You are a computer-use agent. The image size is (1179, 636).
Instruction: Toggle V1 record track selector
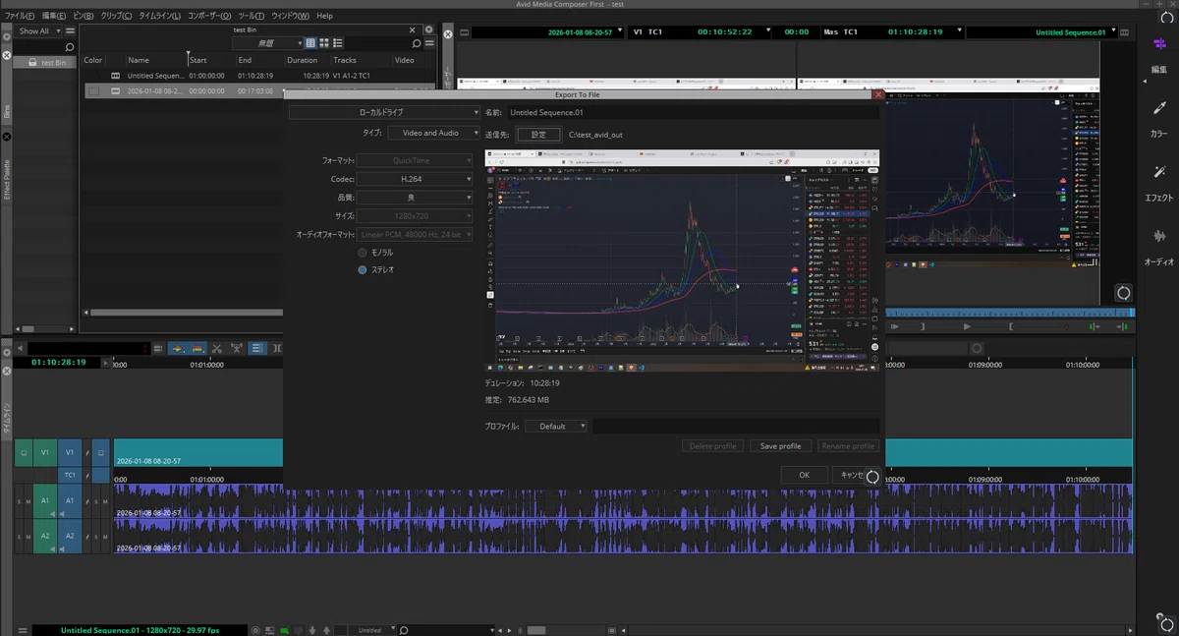(70, 452)
